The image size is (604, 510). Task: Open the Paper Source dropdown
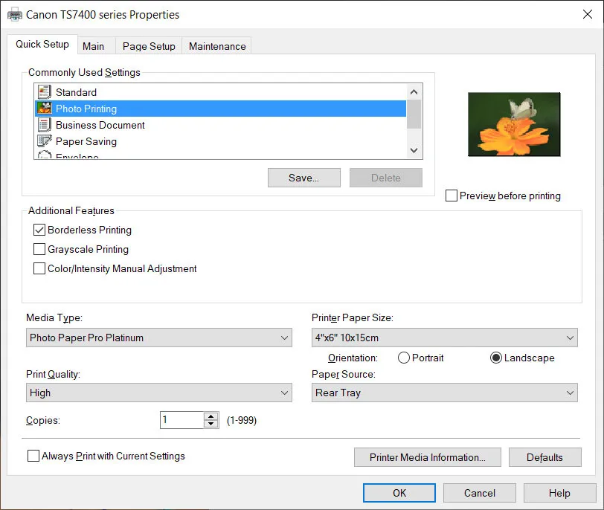tap(571, 393)
